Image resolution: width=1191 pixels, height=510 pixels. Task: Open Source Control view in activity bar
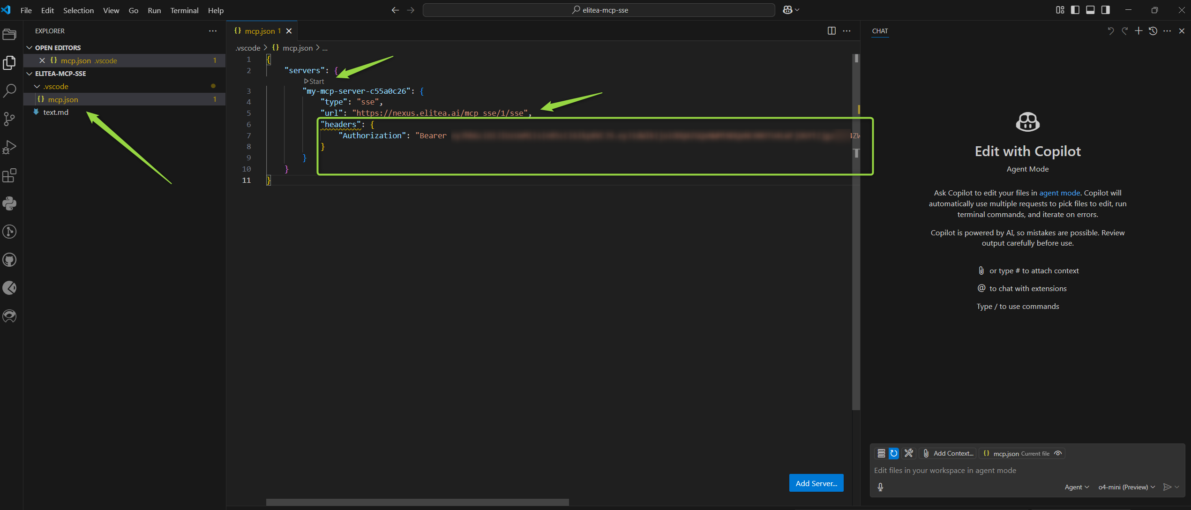[9, 119]
